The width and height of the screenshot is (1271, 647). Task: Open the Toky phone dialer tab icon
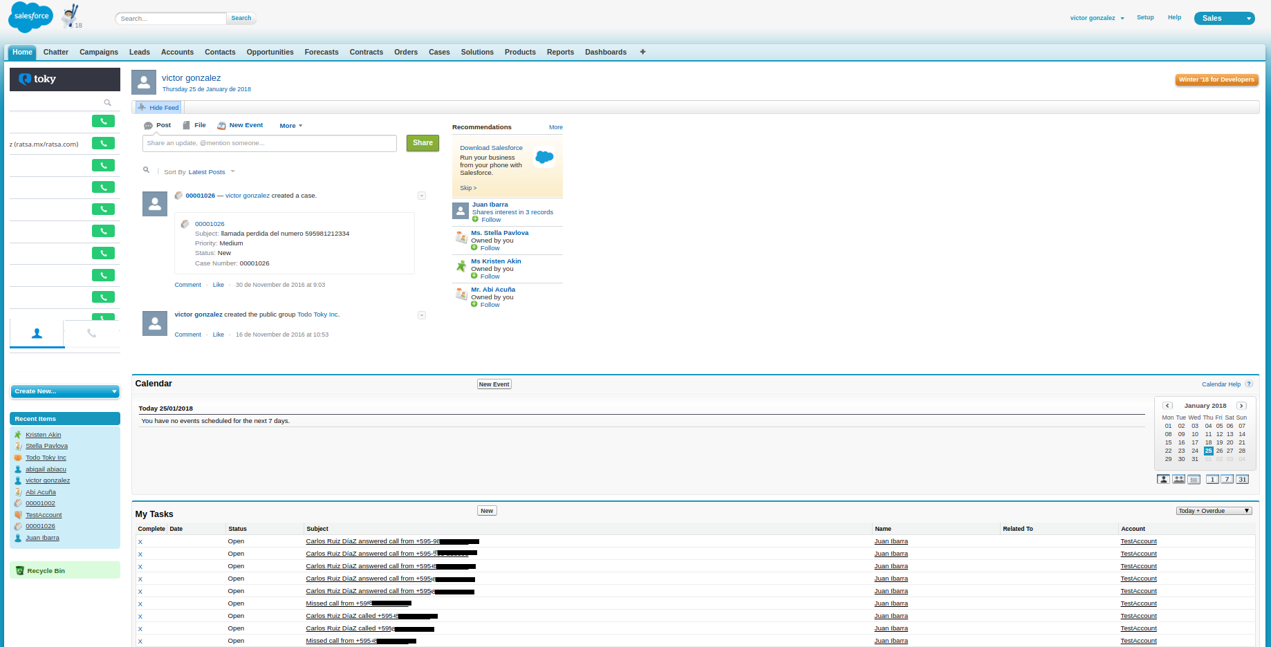click(x=91, y=333)
